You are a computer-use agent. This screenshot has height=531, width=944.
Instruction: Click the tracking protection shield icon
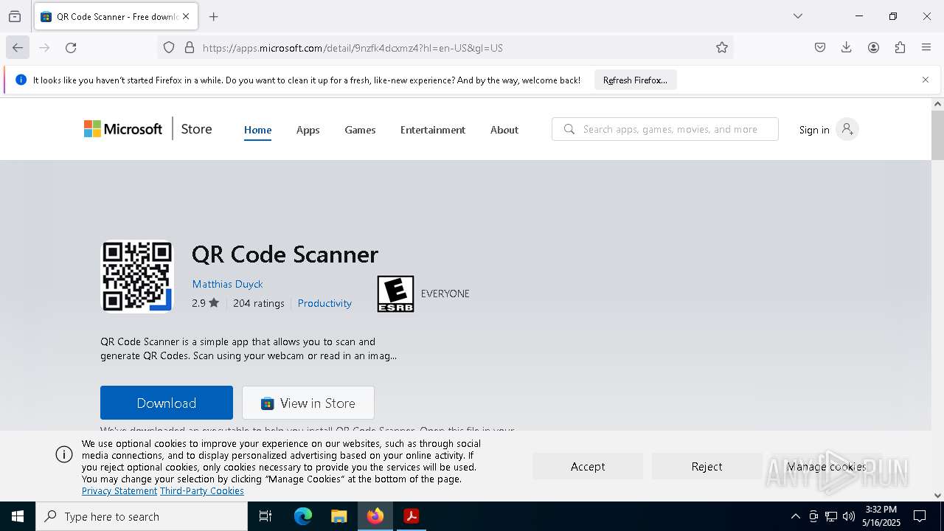(x=169, y=47)
